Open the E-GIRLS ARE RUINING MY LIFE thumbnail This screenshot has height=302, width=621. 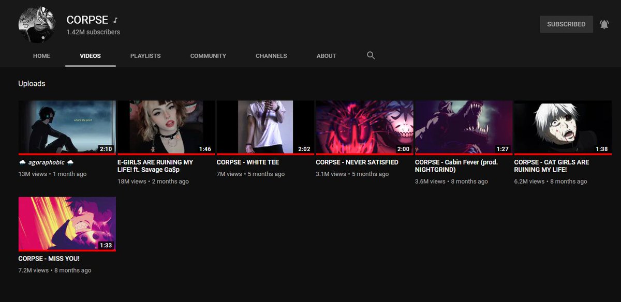(x=166, y=127)
